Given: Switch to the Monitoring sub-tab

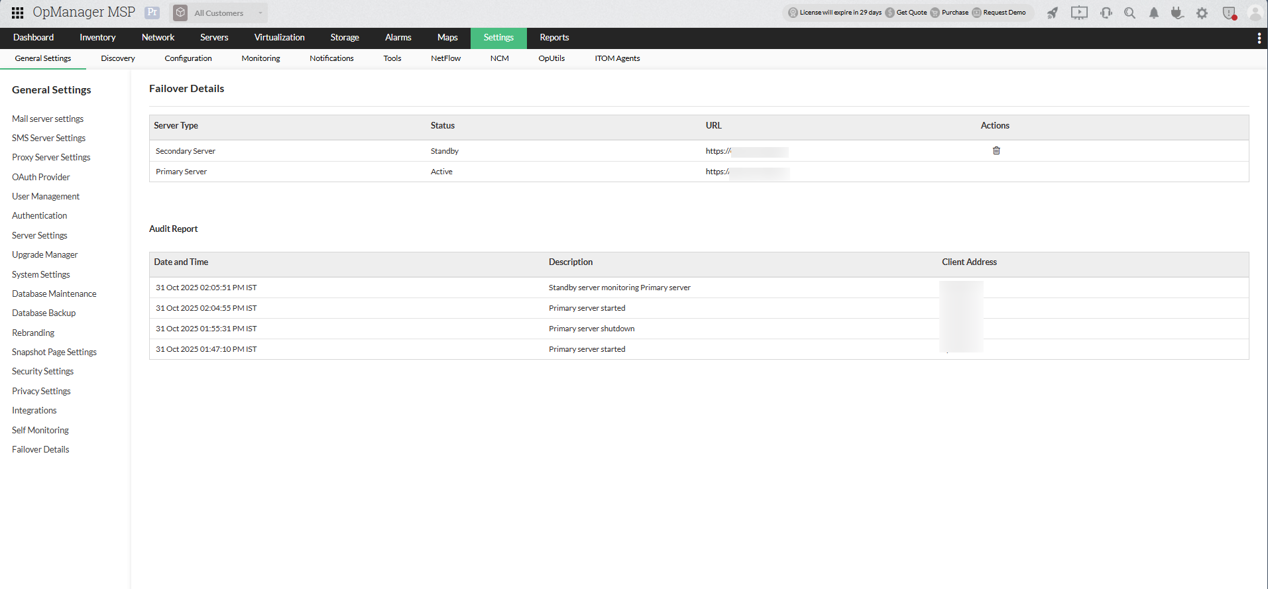Looking at the screenshot, I should pyautogui.click(x=260, y=58).
